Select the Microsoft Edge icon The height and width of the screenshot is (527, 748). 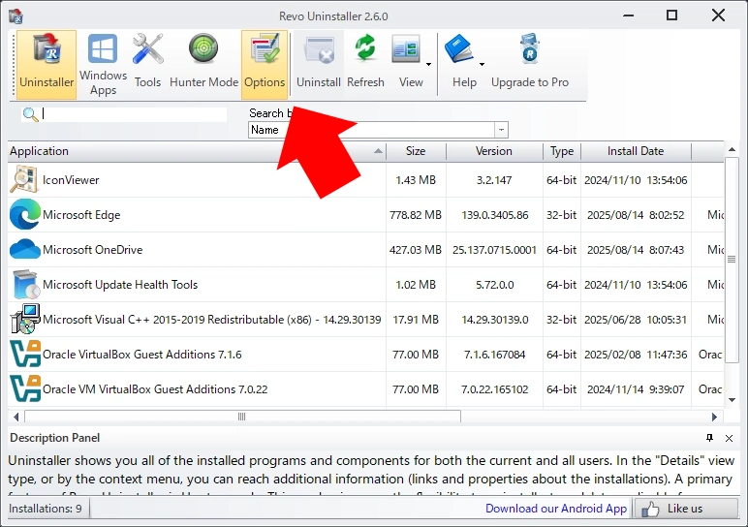coord(25,215)
